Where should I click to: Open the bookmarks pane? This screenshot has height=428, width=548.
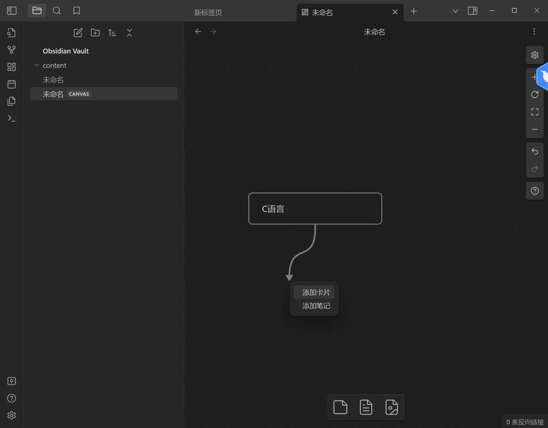76,11
